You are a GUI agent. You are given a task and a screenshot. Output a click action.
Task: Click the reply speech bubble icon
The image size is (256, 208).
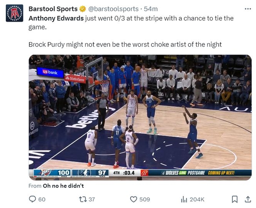point(32,199)
